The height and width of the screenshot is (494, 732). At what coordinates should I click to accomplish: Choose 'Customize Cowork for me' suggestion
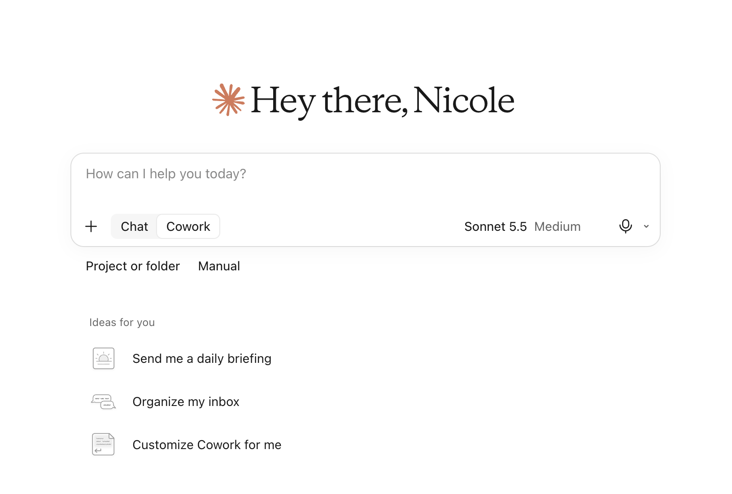(207, 445)
